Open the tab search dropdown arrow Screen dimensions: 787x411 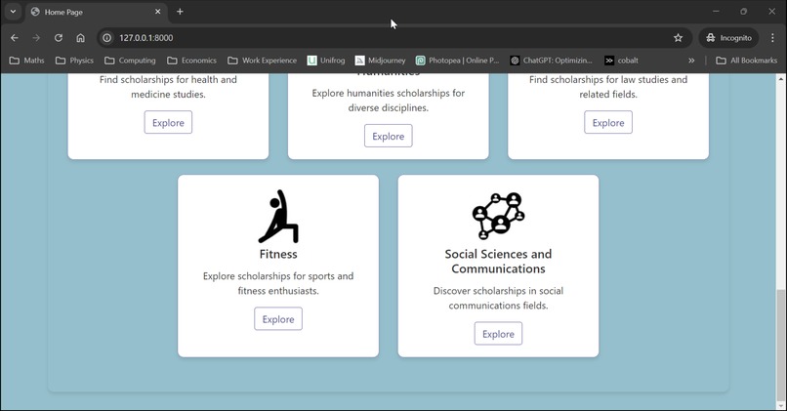(x=13, y=12)
